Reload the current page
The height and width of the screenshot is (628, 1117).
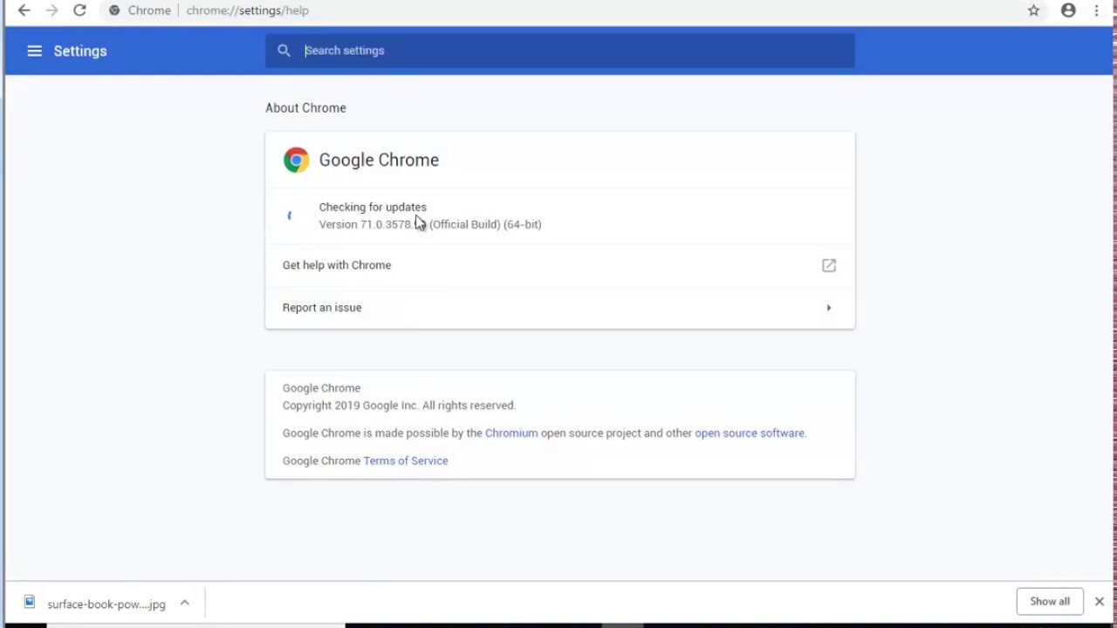pyautogui.click(x=79, y=10)
